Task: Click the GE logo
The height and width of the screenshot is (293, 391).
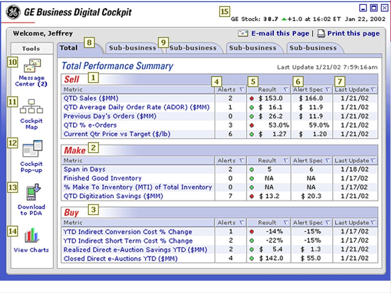Action: click(13, 12)
